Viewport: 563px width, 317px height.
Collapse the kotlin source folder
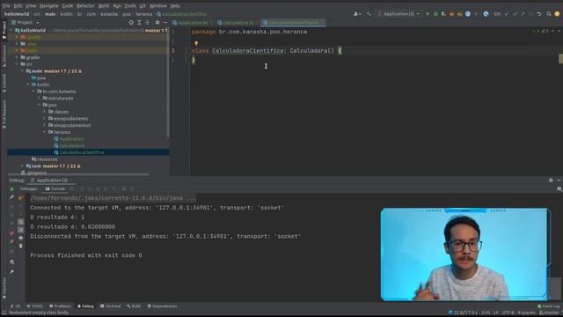[28, 85]
